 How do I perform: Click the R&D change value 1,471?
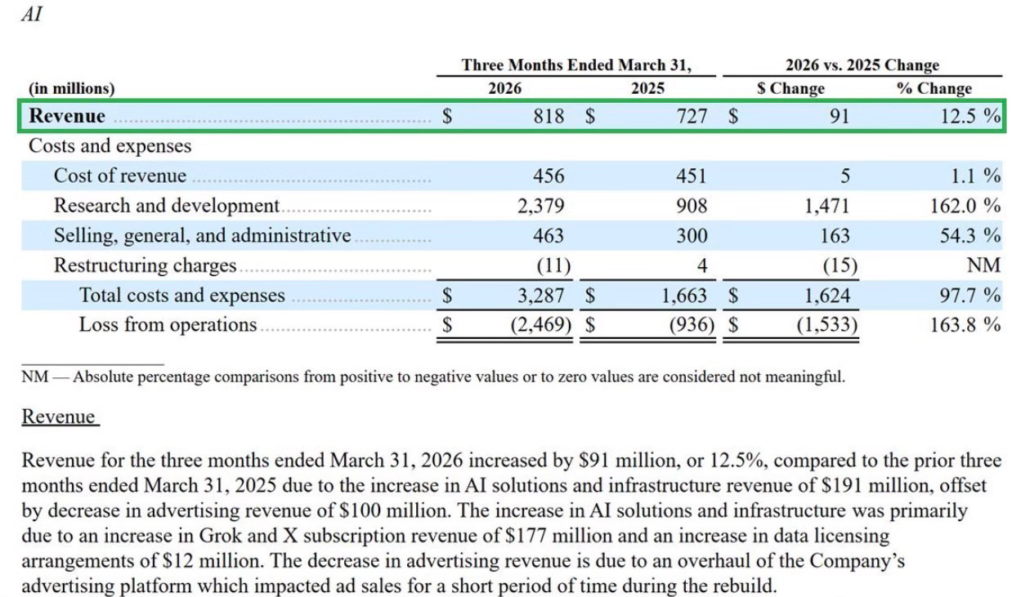(x=826, y=206)
